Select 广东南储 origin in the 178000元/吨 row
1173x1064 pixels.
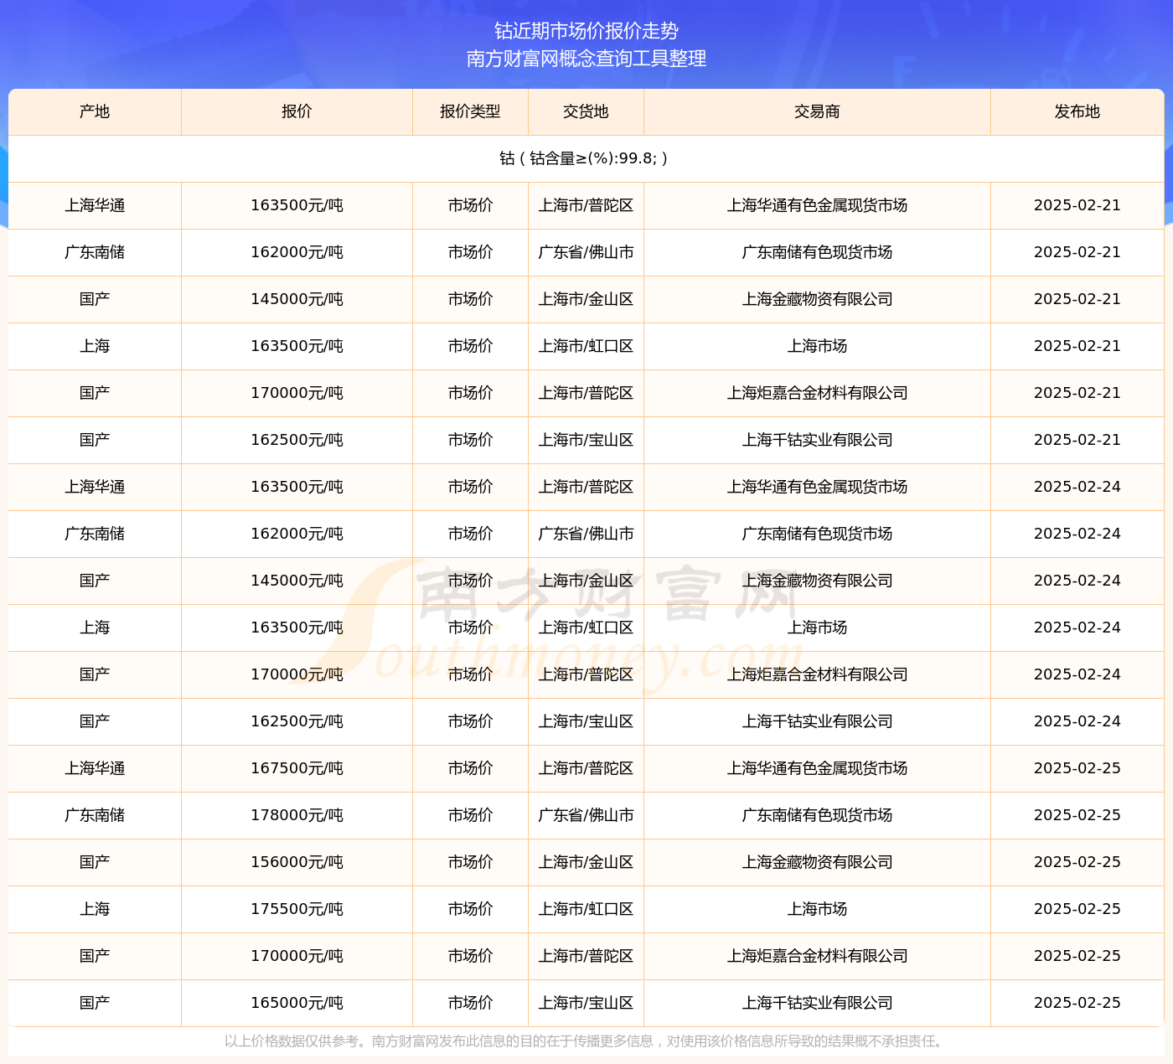tap(95, 815)
